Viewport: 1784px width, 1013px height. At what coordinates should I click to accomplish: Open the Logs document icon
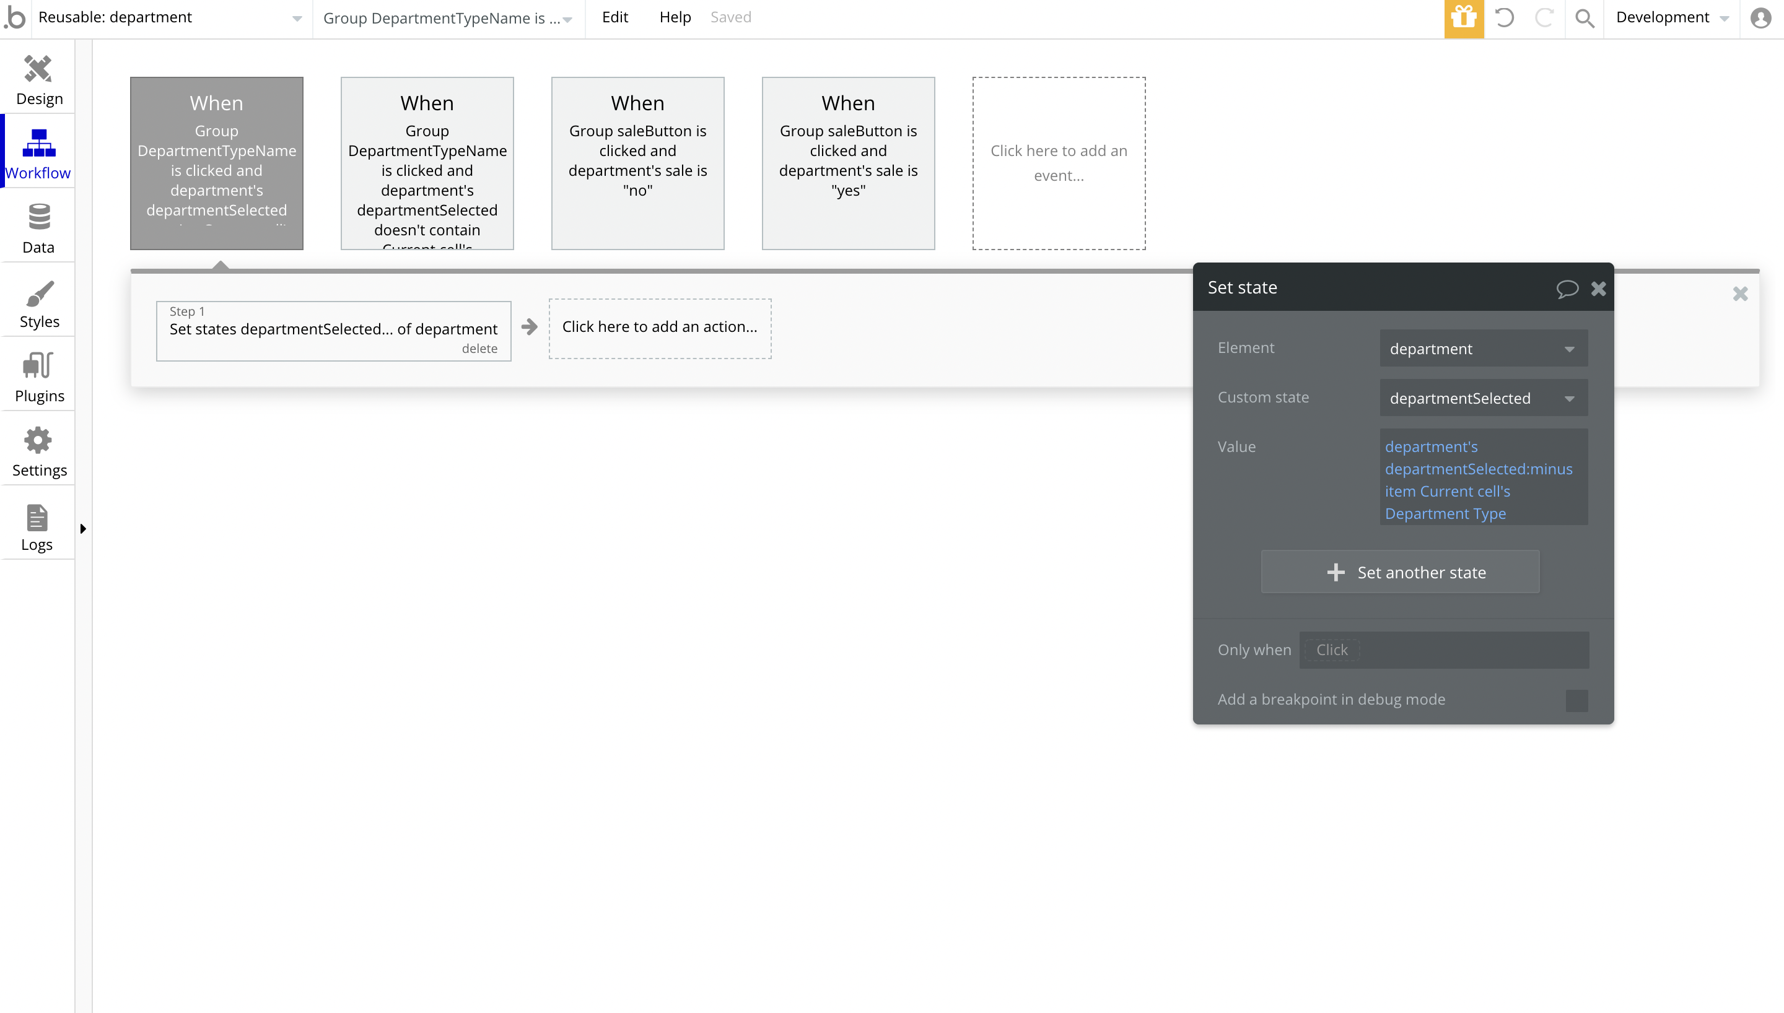click(37, 518)
